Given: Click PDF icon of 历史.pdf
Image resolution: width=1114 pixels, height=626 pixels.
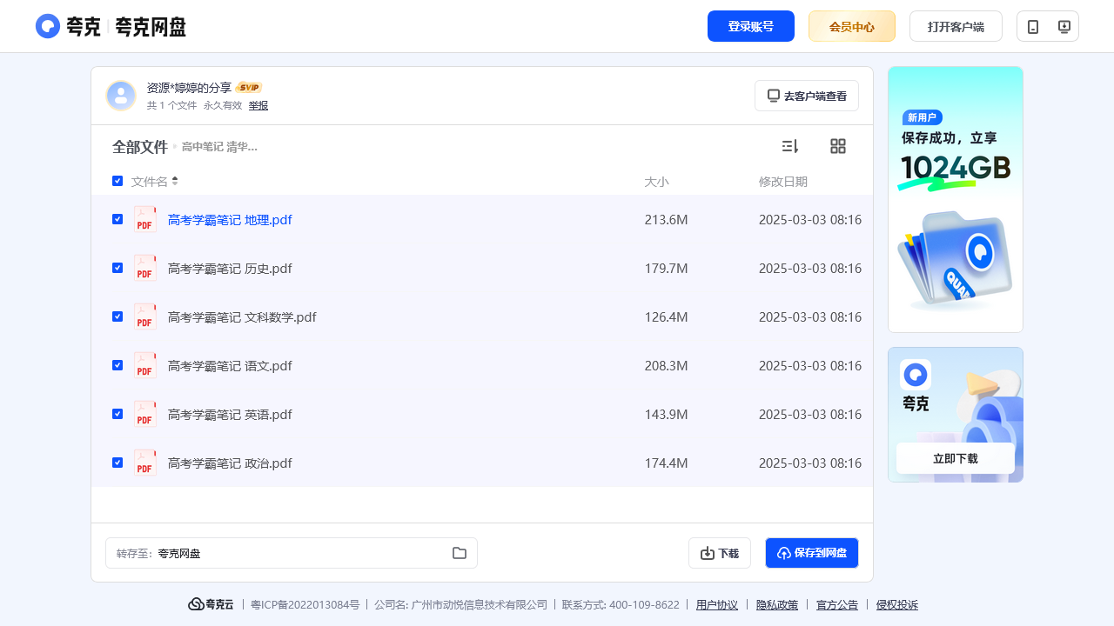Looking at the screenshot, I should coord(145,268).
